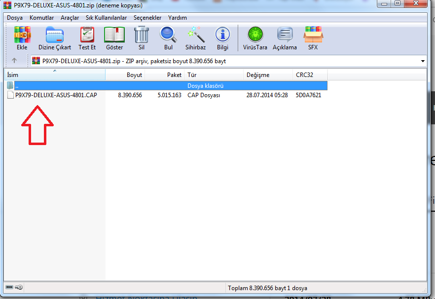Image resolution: width=435 pixels, height=299 pixels.
Task: Open the Seçenekler menu
Action: pyautogui.click(x=147, y=18)
